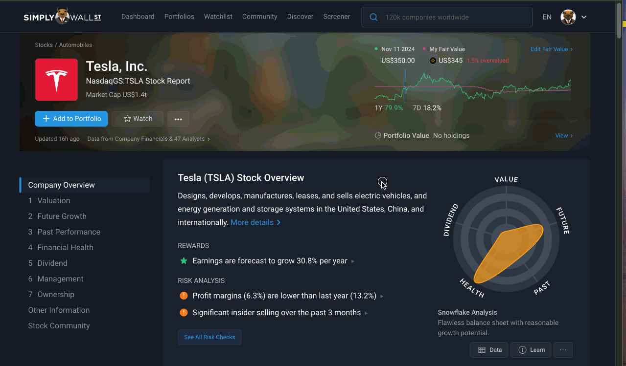
Task: Open the snowflake Learn info button
Action: 531,350
